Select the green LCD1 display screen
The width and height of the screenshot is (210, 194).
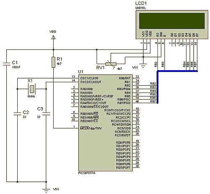coord(172,21)
